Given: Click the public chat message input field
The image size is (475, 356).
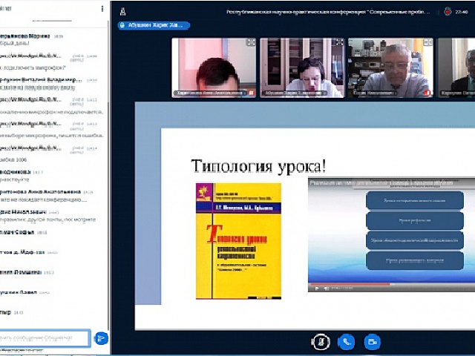Looking at the screenshot, I should 45,338.
